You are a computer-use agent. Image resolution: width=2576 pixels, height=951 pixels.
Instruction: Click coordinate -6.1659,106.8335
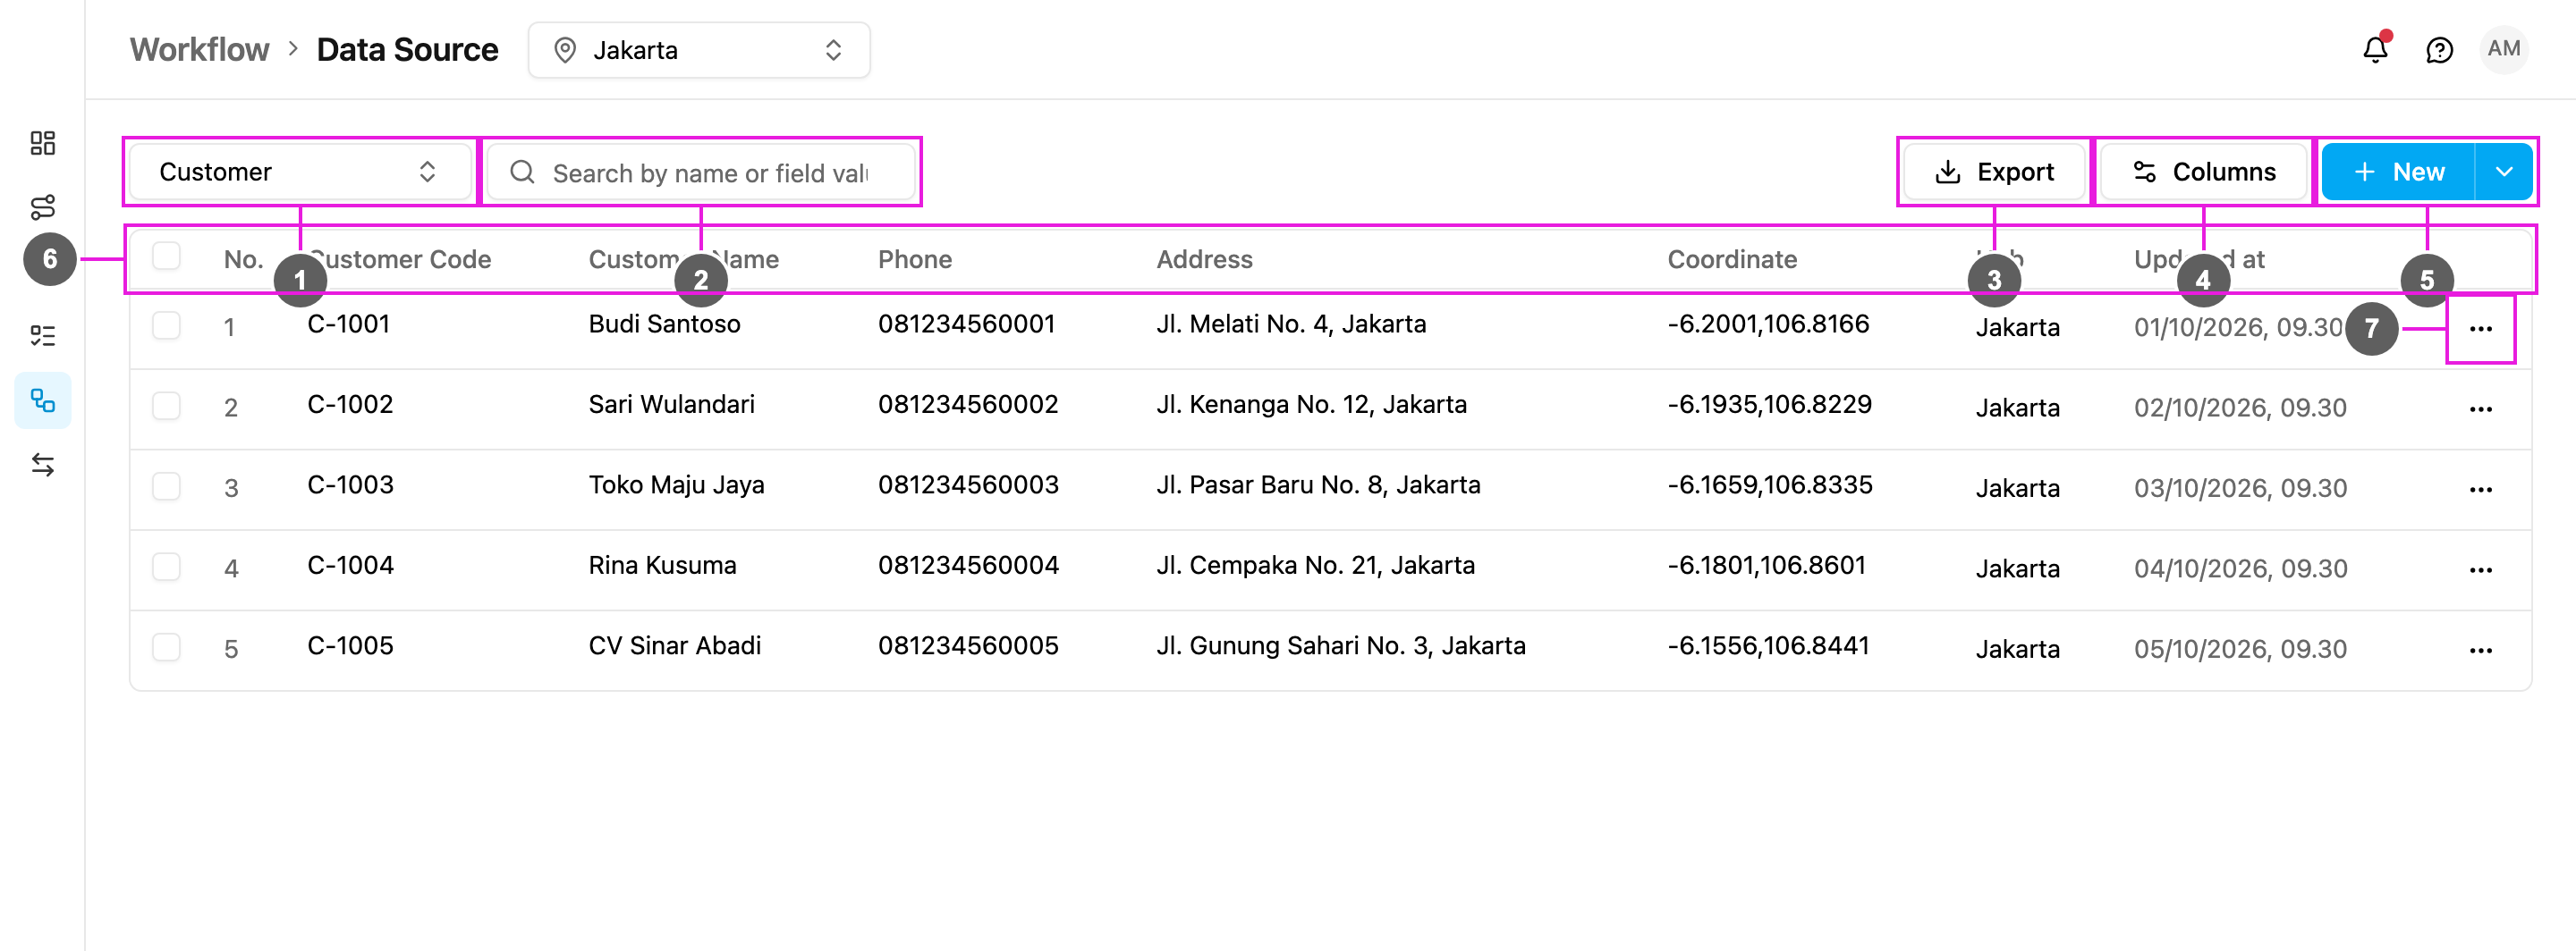[1770, 484]
